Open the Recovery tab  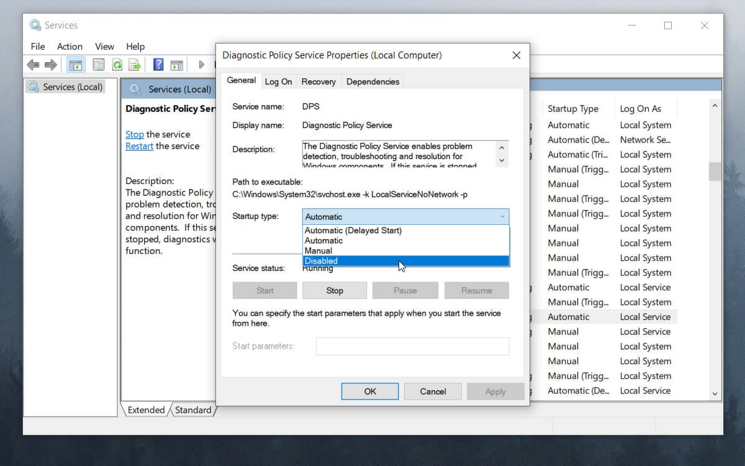coord(318,81)
